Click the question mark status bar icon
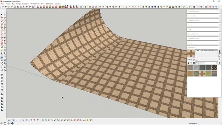Image resolution: width=222 pixels, height=125 pixels. point(12,124)
